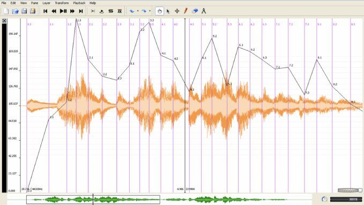This screenshot has height=205, width=364.
Task: Click the black pane selector strip
Action: point(4,108)
